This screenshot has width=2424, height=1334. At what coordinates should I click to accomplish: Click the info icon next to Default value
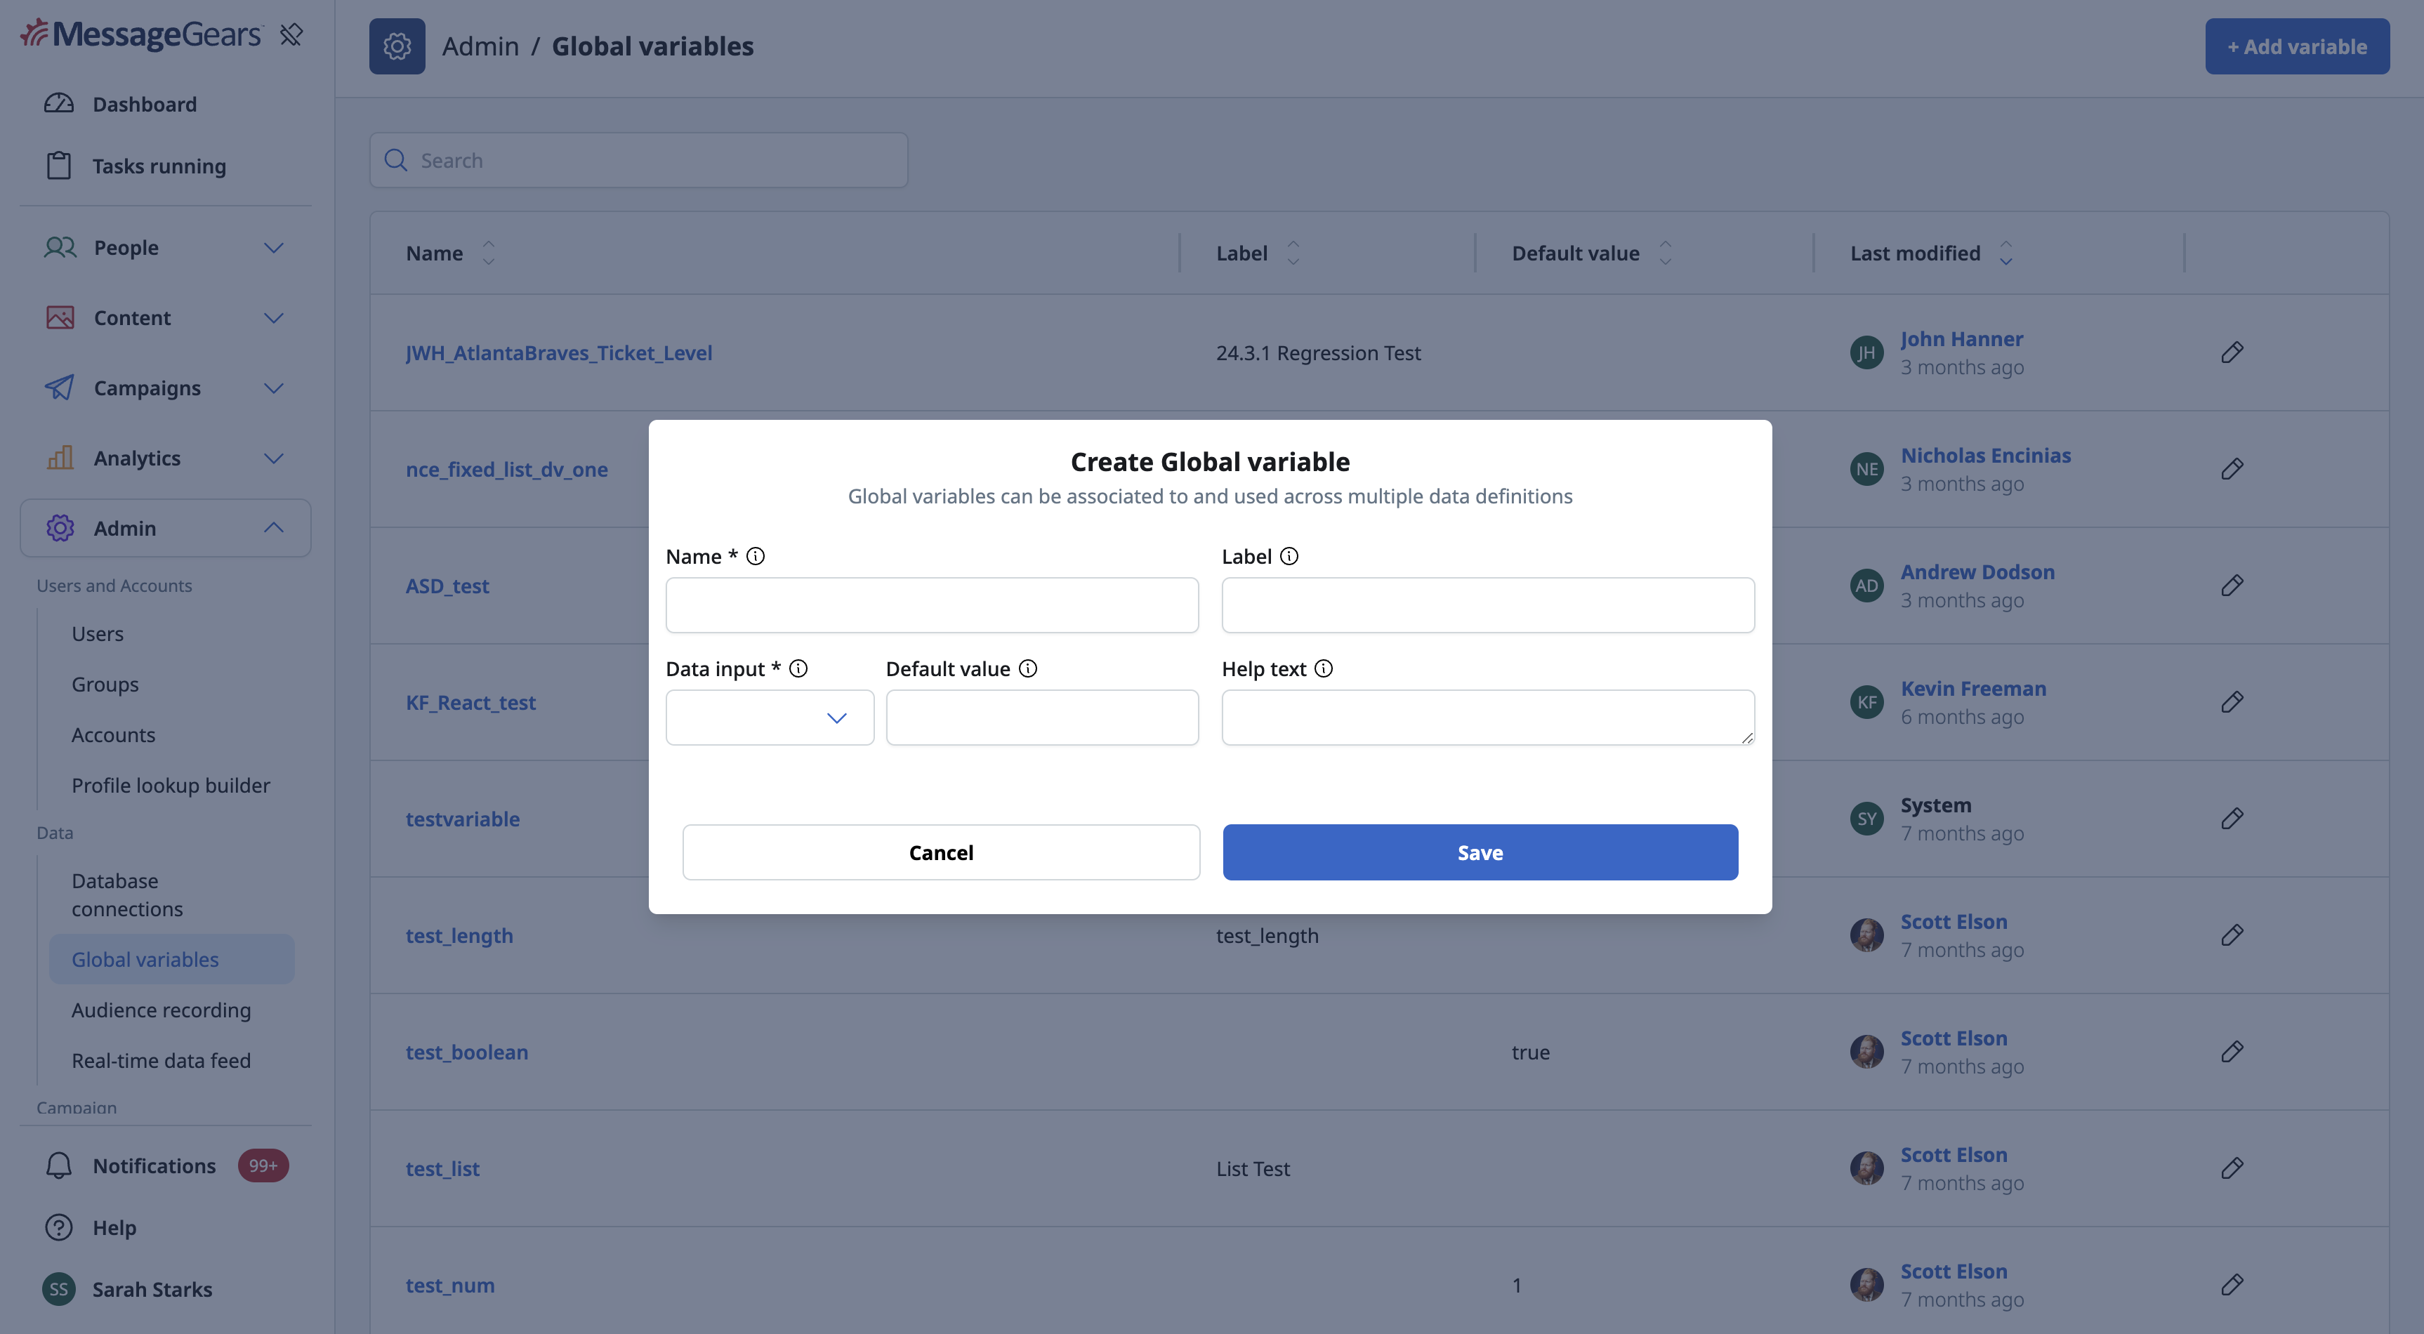[x=1029, y=669]
